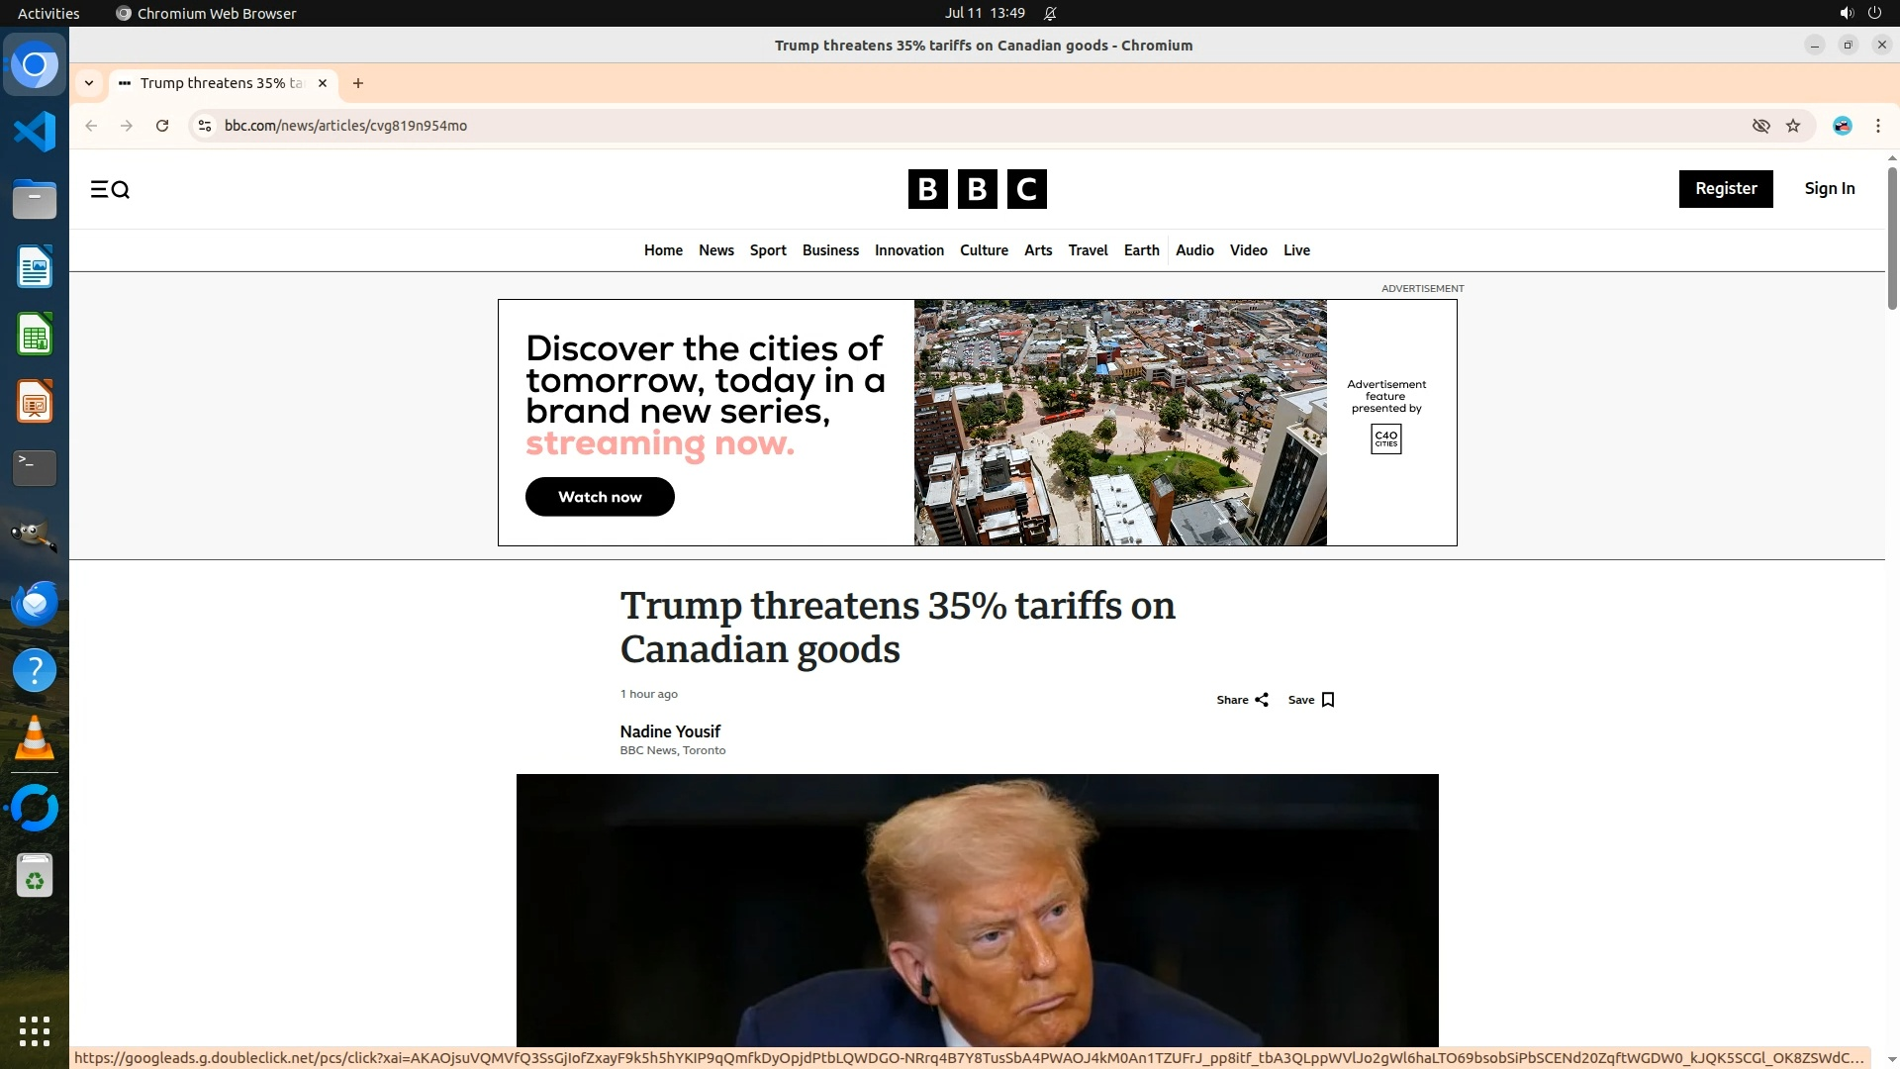Open the Innovation nav item
This screenshot has height=1069, width=1900.
[x=908, y=250]
